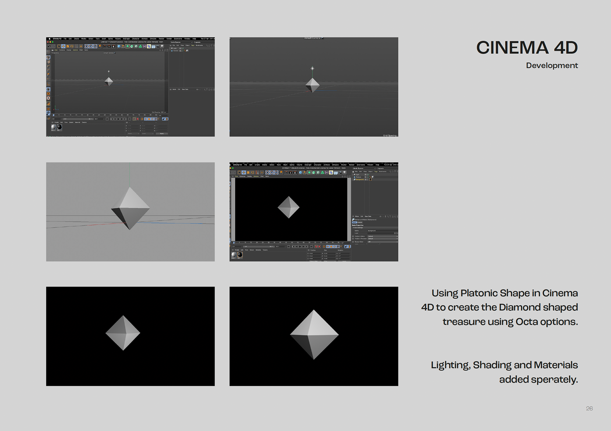
Task: Click Rotate tool in the black-viewport Cinema 4D window
Action: point(253,173)
